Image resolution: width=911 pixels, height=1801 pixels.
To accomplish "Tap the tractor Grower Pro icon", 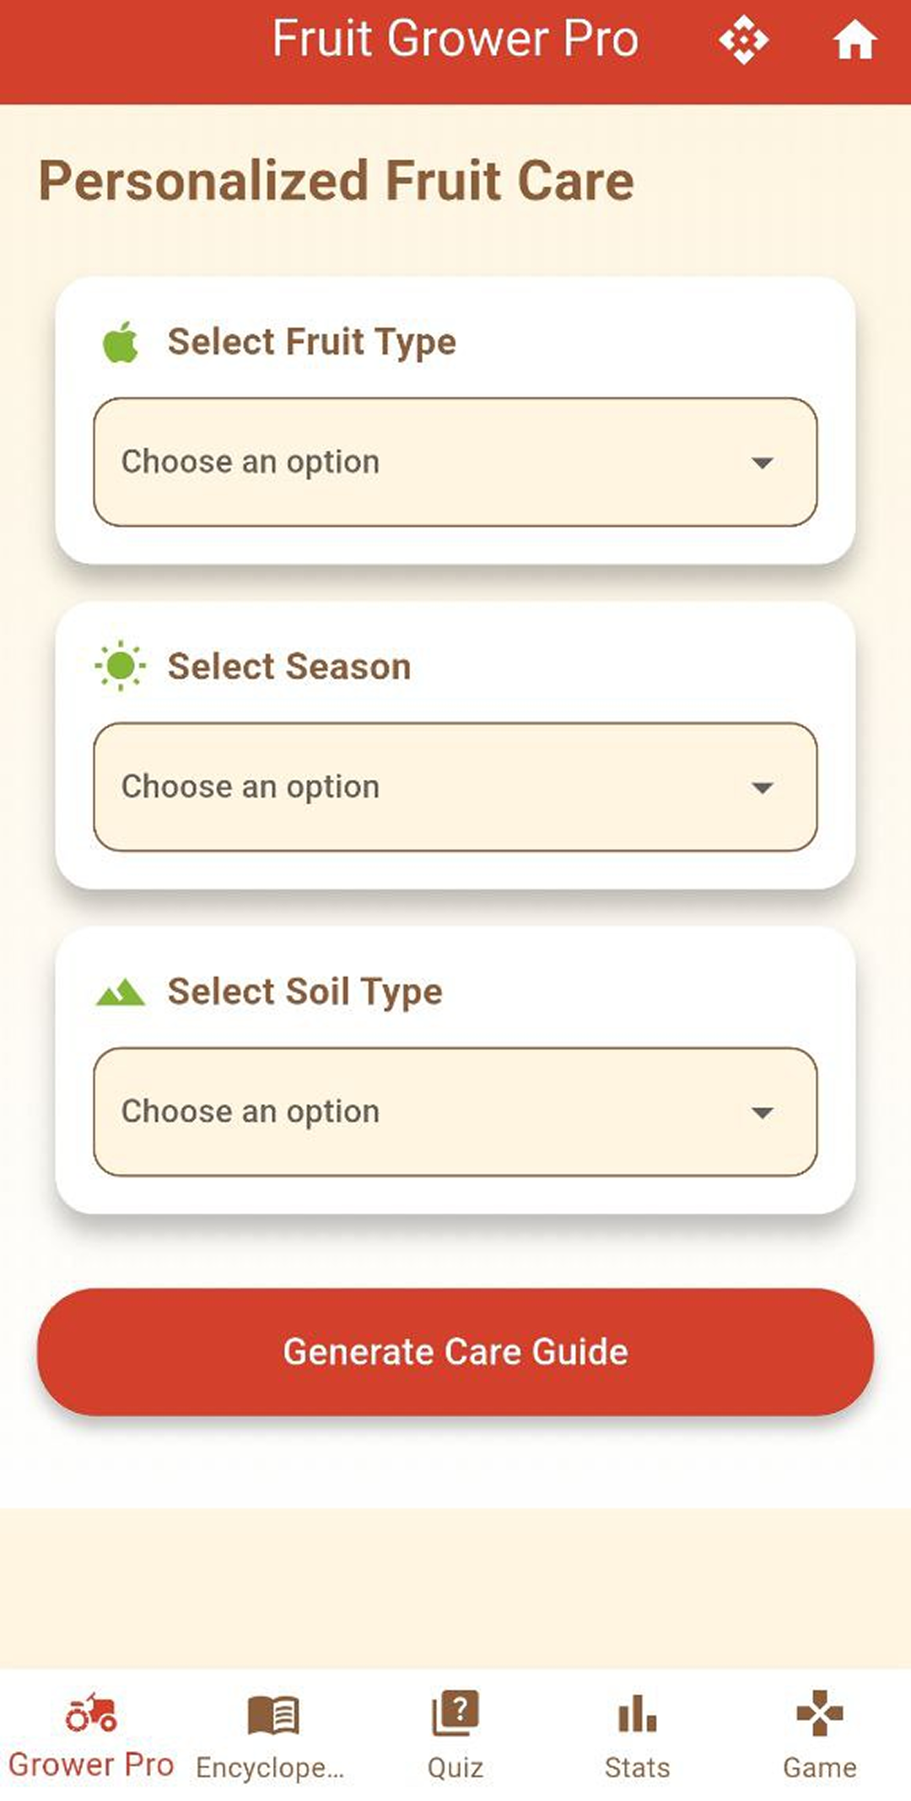I will point(91,1713).
